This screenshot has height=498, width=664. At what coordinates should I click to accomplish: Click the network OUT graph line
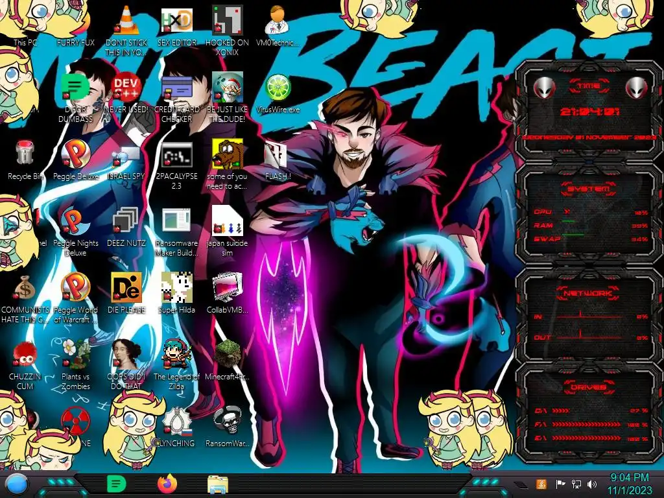click(x=589, y=337)
